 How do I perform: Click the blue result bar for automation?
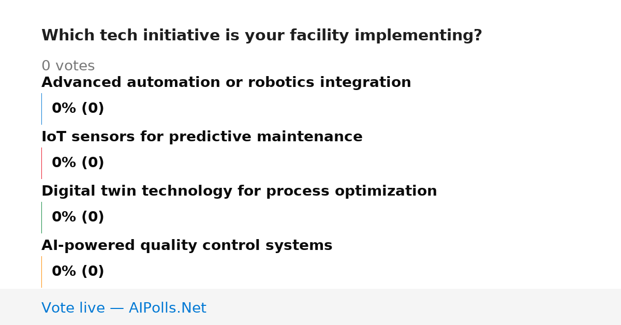click(x=41, y=109)
